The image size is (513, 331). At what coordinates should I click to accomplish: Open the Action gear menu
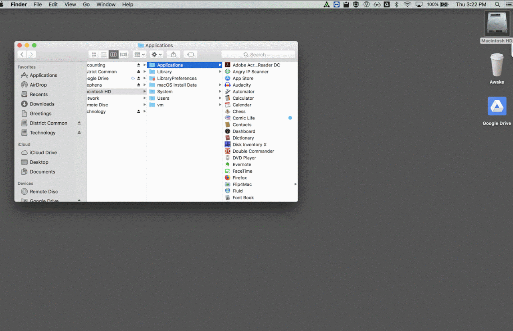click(156, 54)
